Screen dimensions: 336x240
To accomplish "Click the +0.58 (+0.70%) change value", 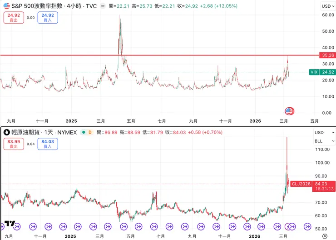I will click(205, 132).
